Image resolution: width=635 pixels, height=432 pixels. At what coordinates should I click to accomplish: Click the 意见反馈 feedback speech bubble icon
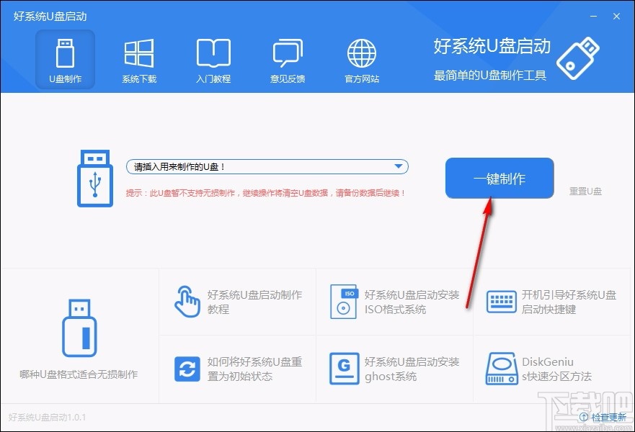287,52
